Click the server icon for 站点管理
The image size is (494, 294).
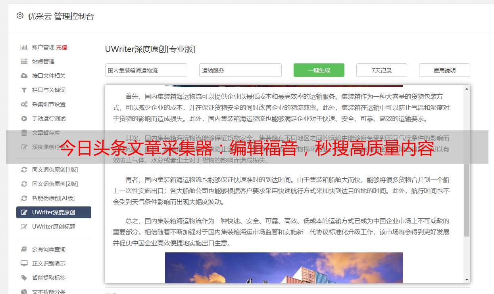(24, 61)
